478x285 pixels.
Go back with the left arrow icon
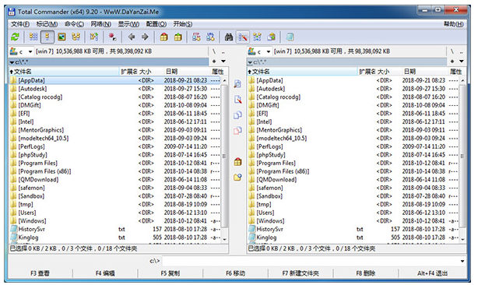click(132, 37)
